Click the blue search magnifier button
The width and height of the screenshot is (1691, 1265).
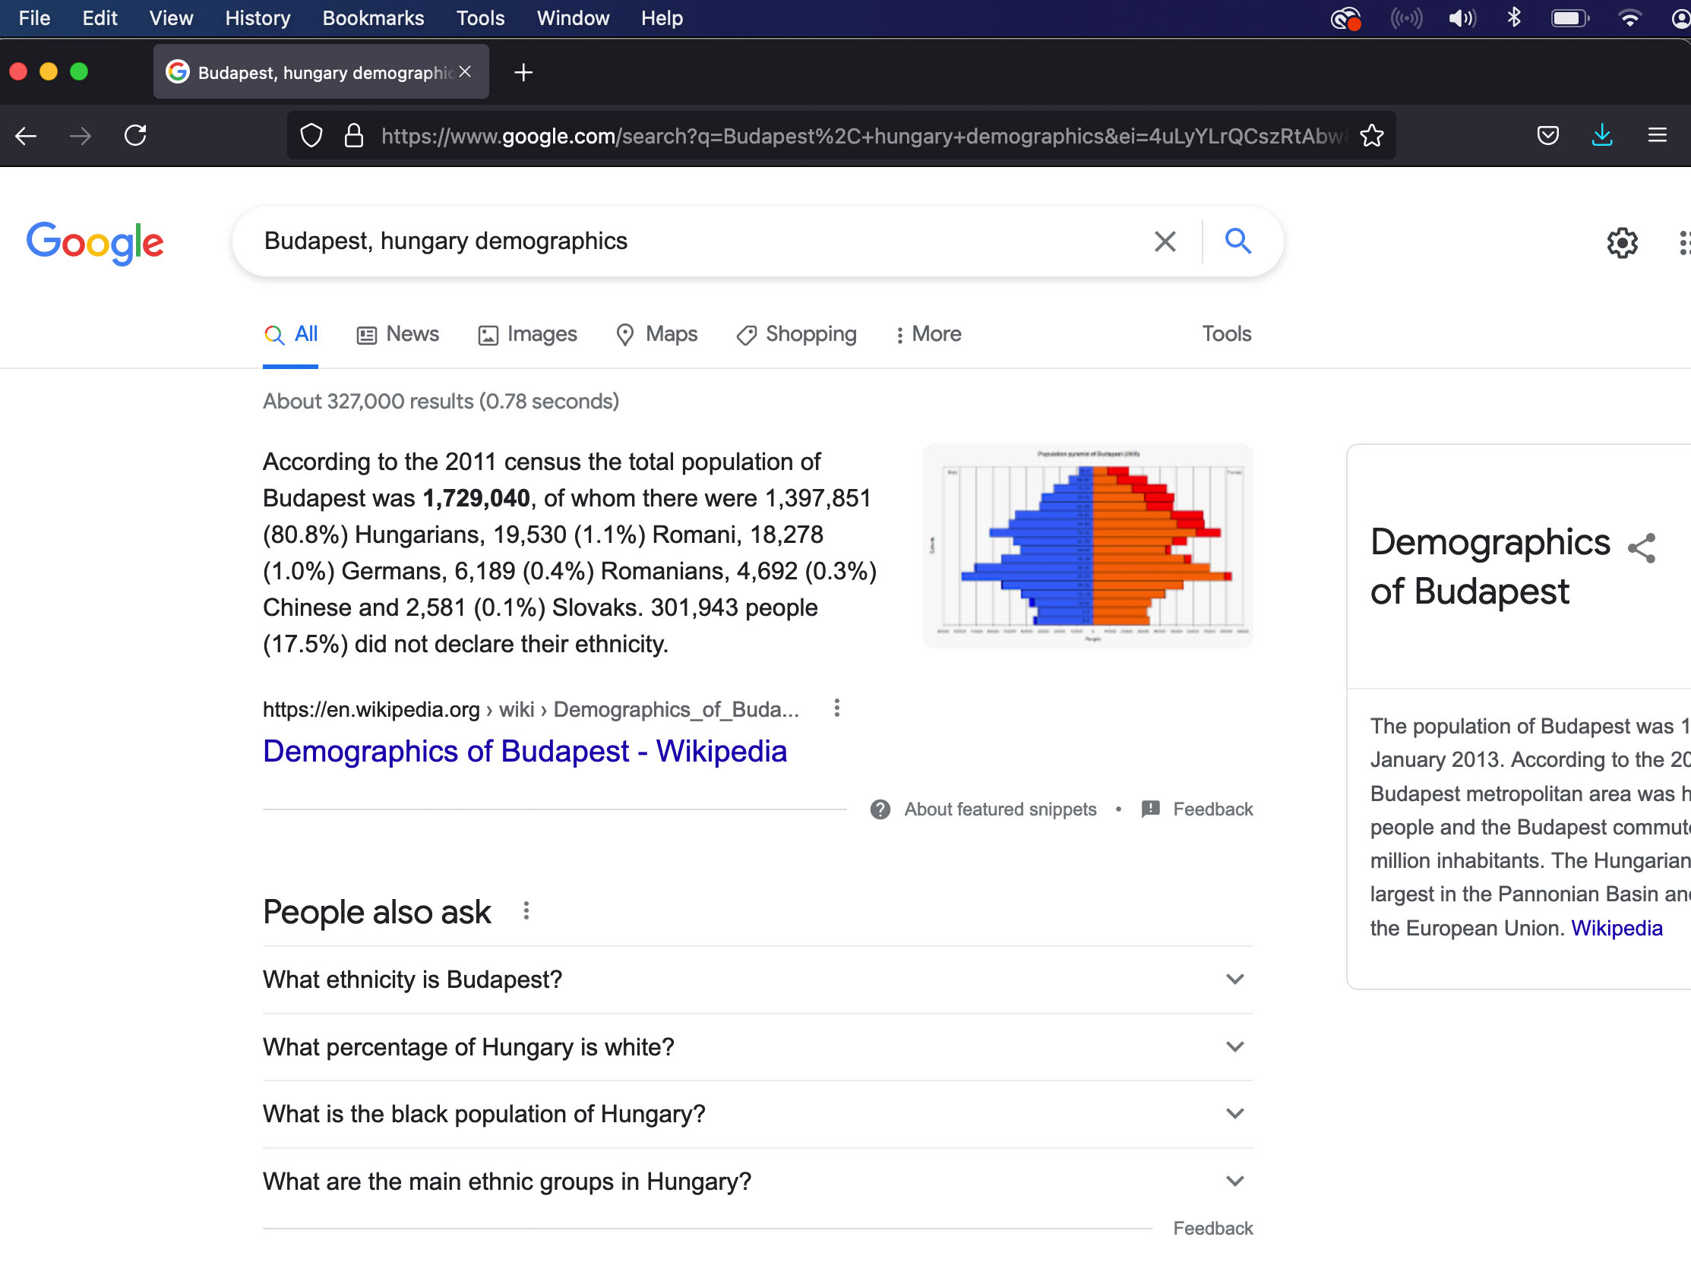(x=1237, y=241)
